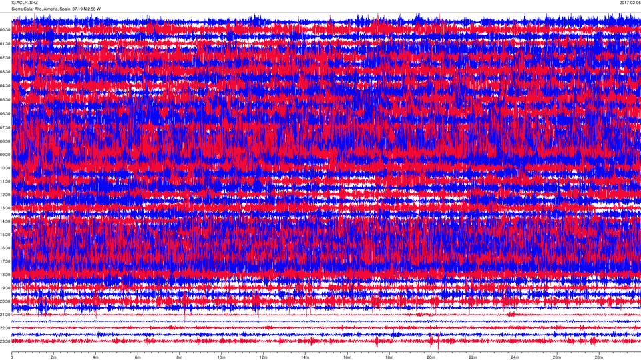
Task: Select the "21:30" time row label
Action: click(5, 315)
